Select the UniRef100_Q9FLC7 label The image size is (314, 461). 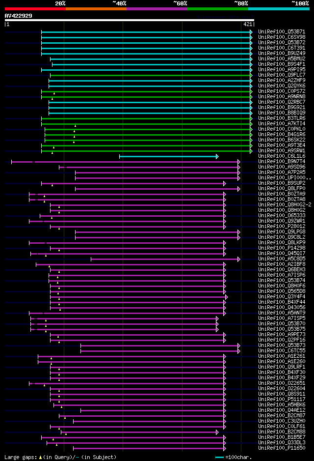pos(282,75)
